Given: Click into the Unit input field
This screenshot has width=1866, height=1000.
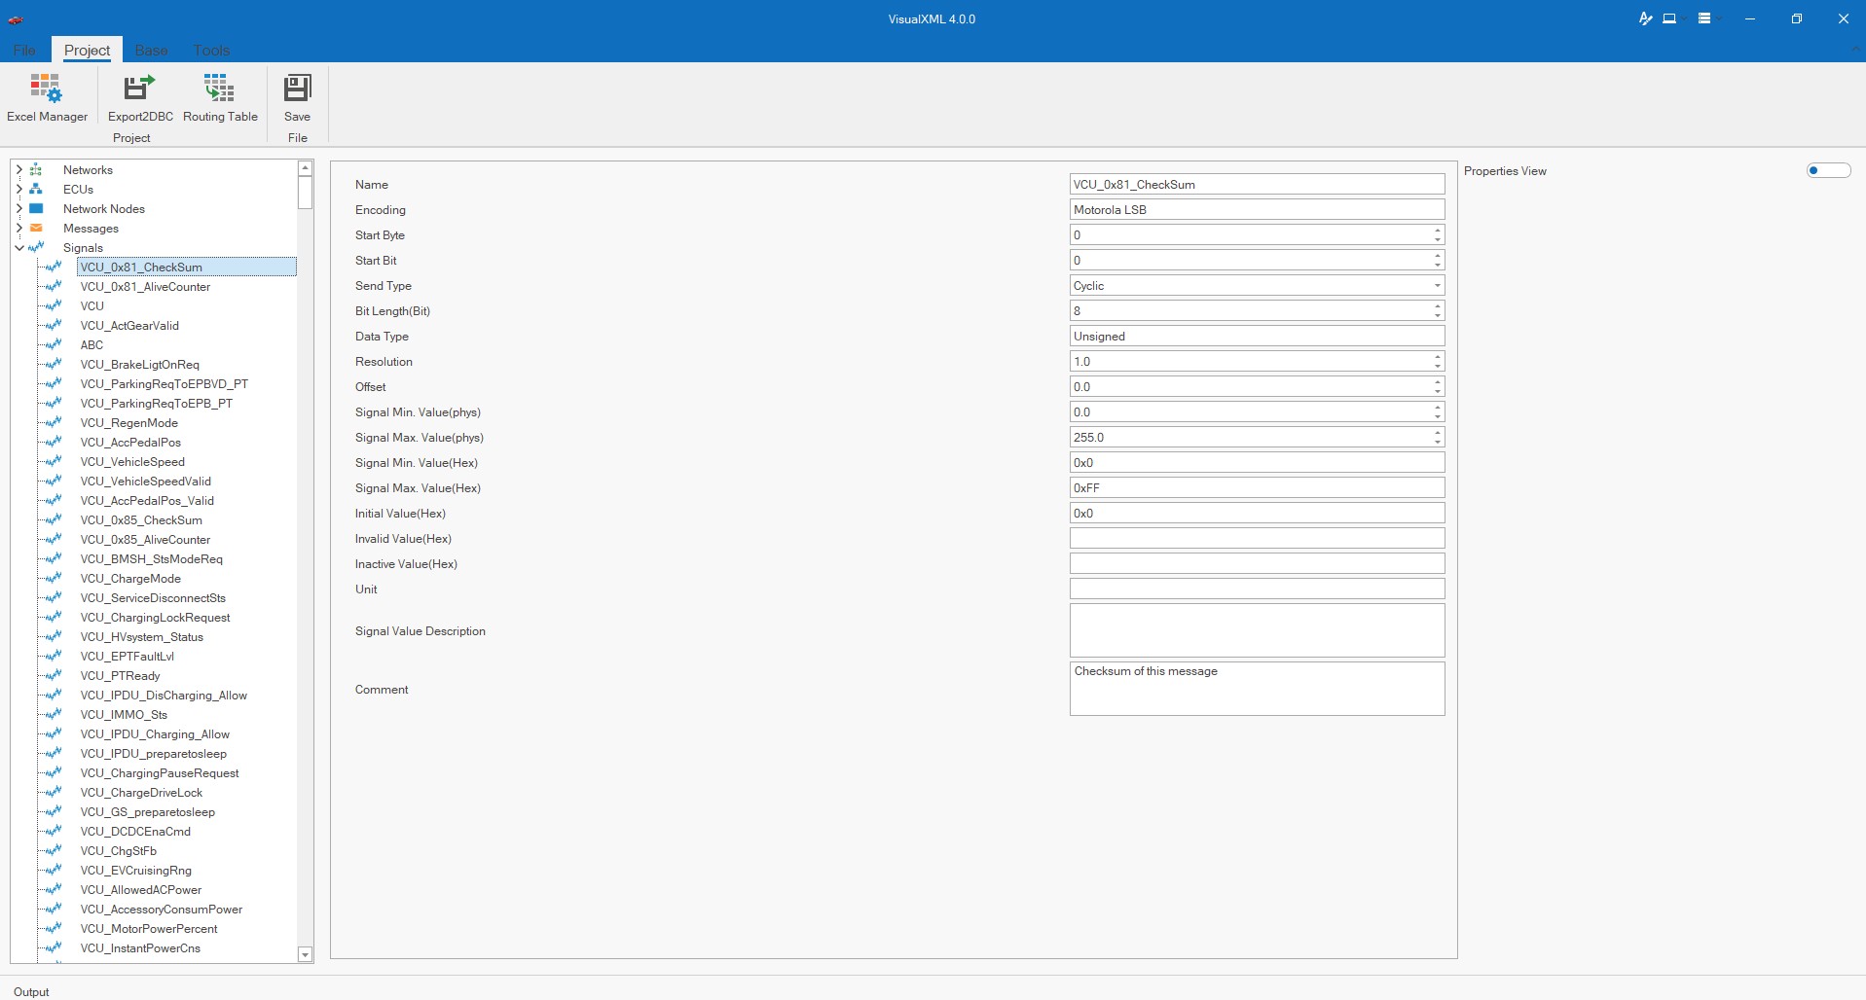Looking at the screenshot, I should coord(1256,589).
